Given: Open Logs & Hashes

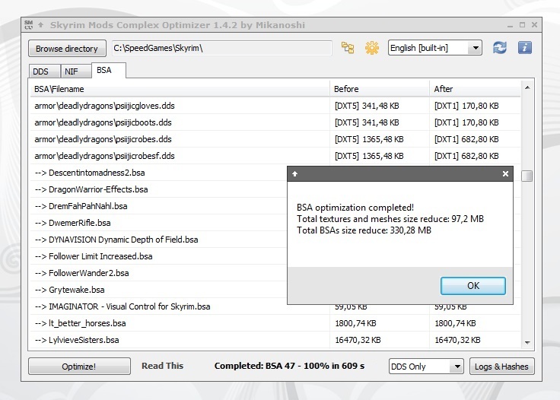Looking at the screenshot, I should [501, 367].
